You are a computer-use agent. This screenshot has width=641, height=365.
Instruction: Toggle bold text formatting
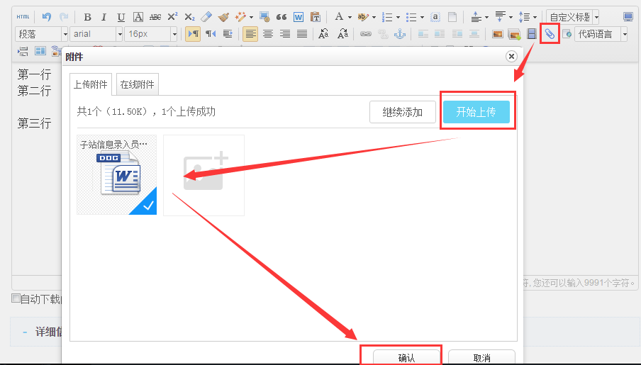pos(87,17)
